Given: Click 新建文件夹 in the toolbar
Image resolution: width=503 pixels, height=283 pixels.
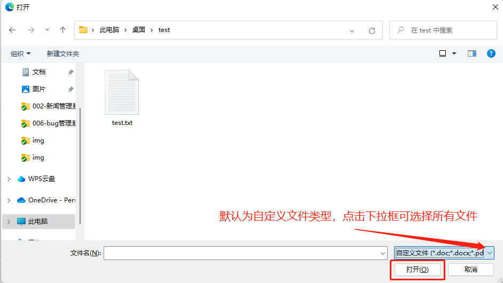Looking at the screenshot, I should click(62, 53).
